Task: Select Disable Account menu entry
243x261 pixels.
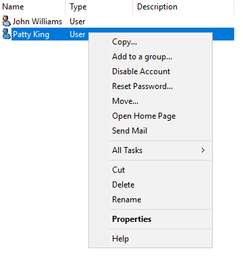Action: pyautogui.click(x=151, y=71)
